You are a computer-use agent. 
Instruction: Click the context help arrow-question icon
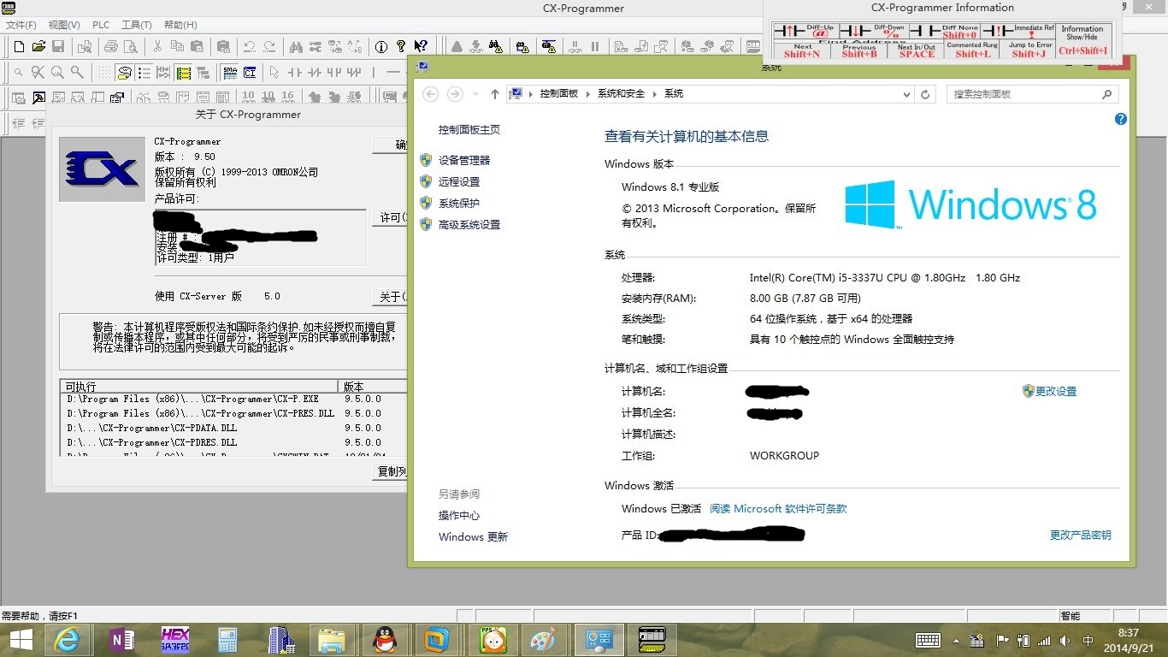tap(421, 46)
